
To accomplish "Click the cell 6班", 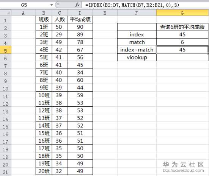I will pos(44,65).
